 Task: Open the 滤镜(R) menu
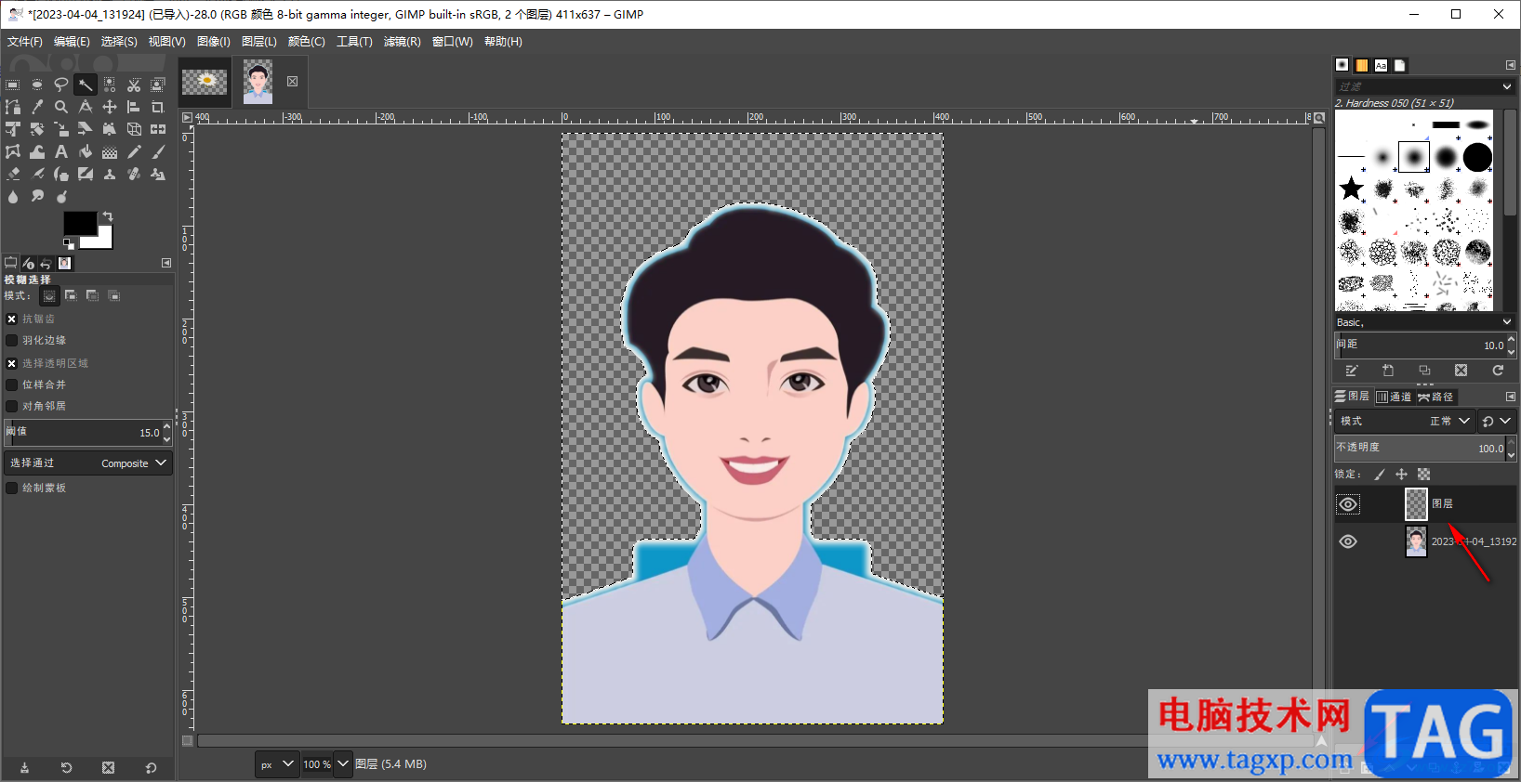[x=402, y=42]
